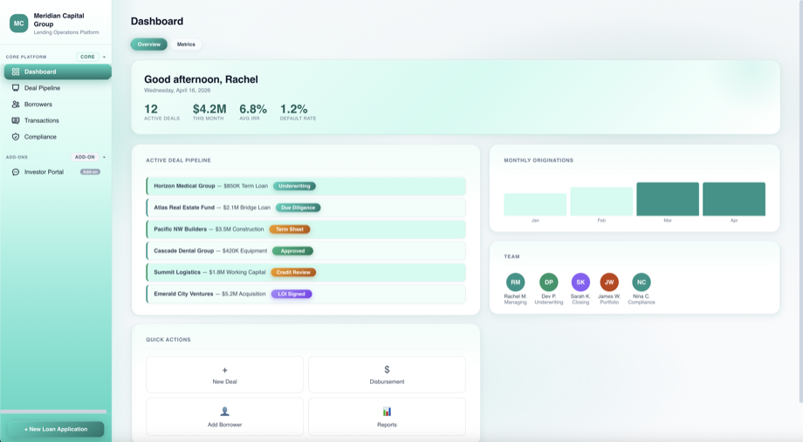Select Sarah K. avatar SK
The image size is (803, 442).
(x=580, y=282)
